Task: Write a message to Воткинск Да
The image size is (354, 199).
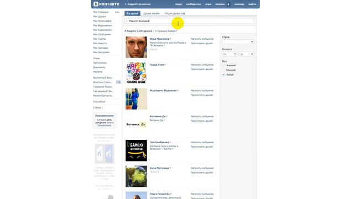Action: tap(202, 117)
